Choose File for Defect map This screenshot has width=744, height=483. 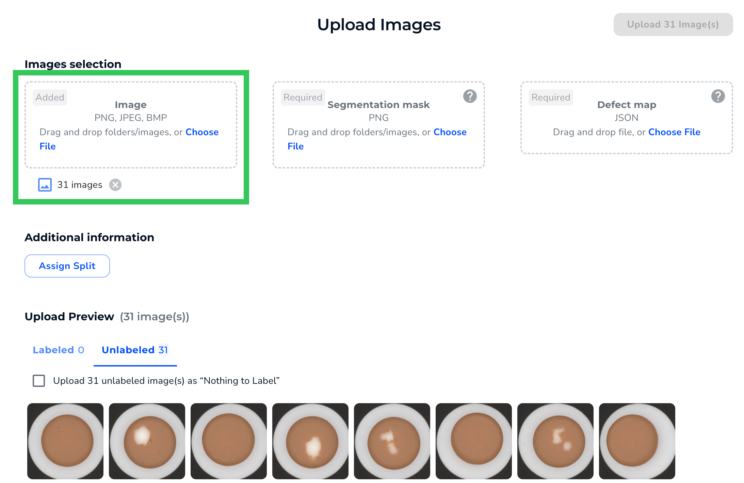pos(674,132)
